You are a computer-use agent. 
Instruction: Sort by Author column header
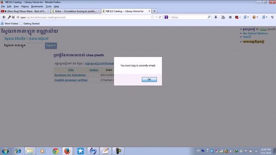pyautogui.click(x=94, y=70)
